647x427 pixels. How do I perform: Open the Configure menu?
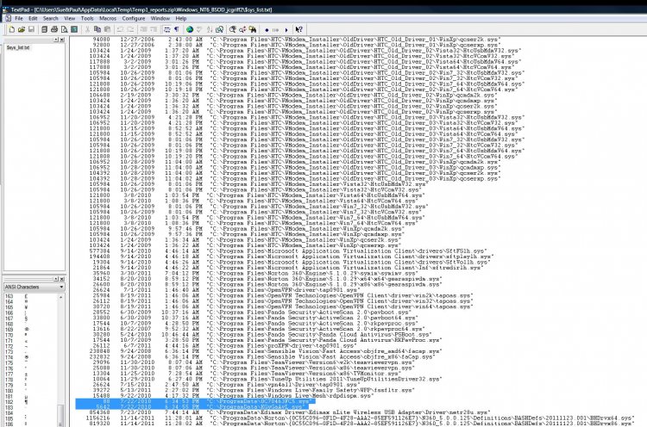click(133, 19)
